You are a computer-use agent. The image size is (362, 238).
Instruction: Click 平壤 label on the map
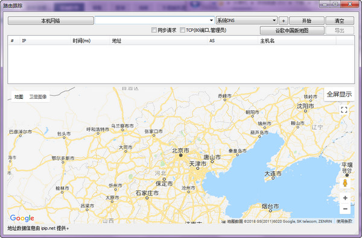pyautogui.click(x=347, y=165)
